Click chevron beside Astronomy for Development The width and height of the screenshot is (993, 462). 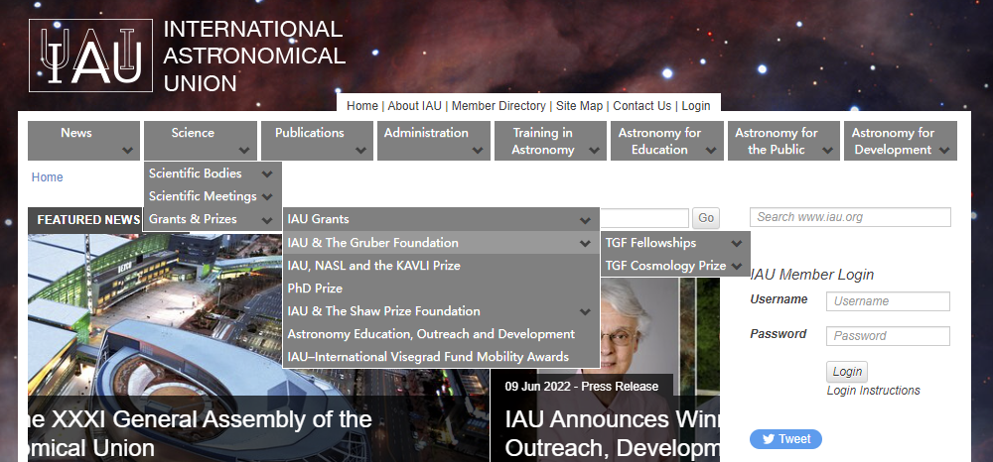point(944,151)
